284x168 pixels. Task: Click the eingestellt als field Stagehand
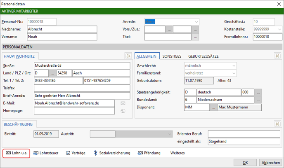click(x=244, y=142)
